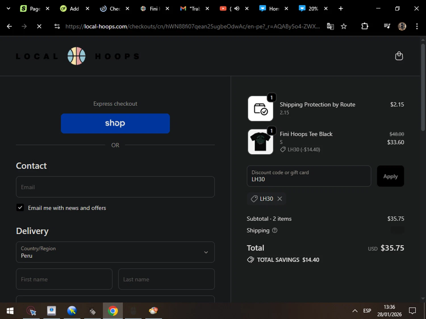Open the Windows Start menu
The height and width of the screenshot is (319, 426).
[x=10, y=311]
